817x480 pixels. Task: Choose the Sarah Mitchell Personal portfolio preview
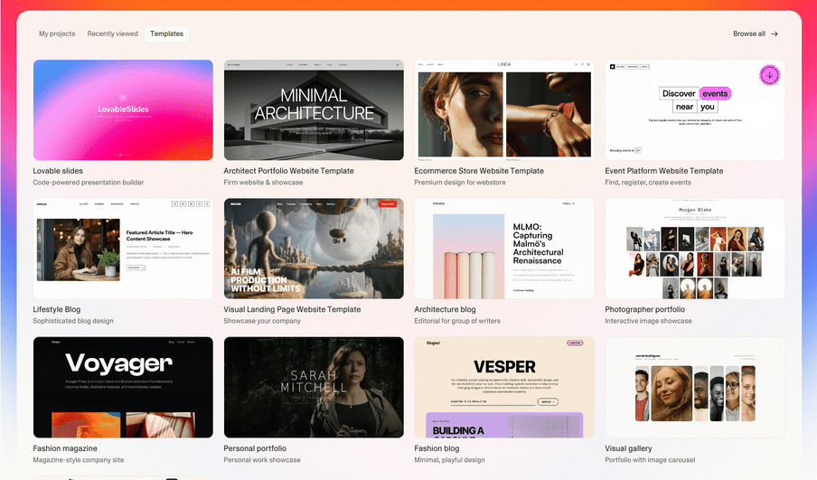[314, 387]
